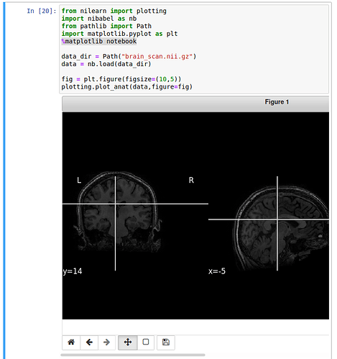Place cursor on the %matplotlib notebook line
337x359 pixels.
(99, 41)
